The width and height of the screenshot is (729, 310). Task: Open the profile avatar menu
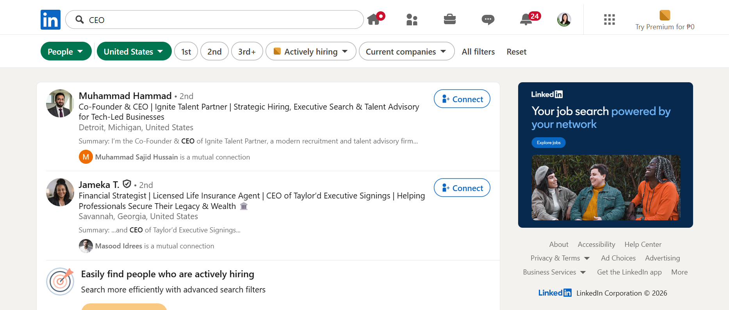[564, 19]
